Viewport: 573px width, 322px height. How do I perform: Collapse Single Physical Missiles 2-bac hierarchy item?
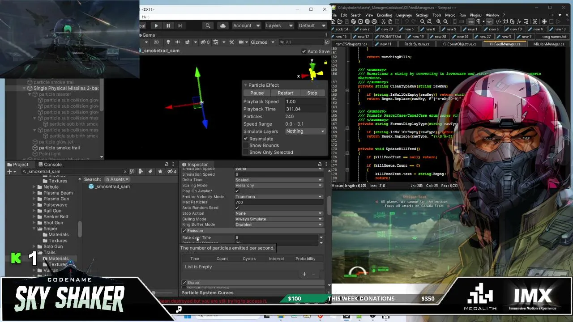(24, 88)
